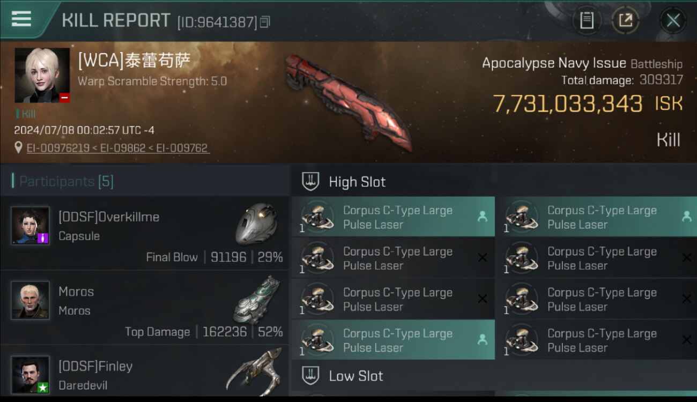Image resolution: width=697 pixels, height=402 pixels.
Task: View the Overkillme participant portrait
Action: 31,225
